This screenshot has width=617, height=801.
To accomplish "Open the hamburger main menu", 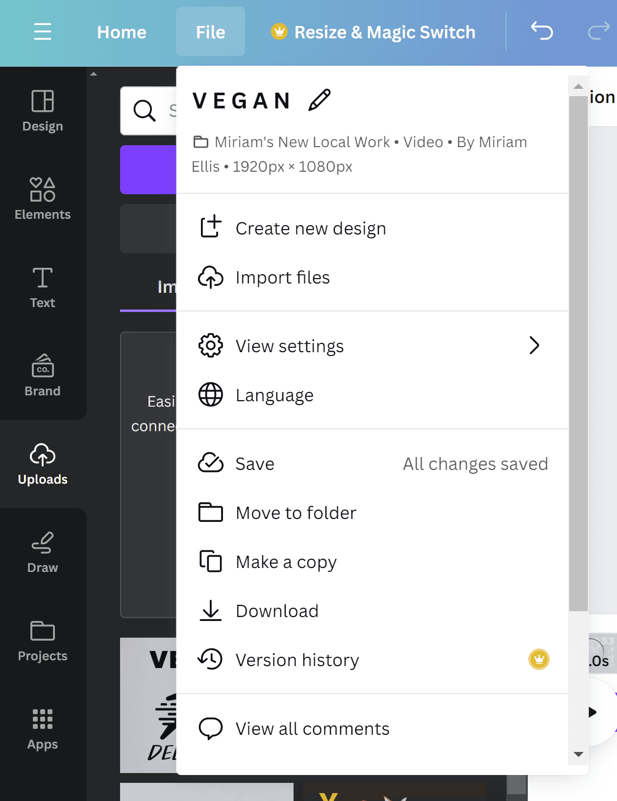I will 43,32.
